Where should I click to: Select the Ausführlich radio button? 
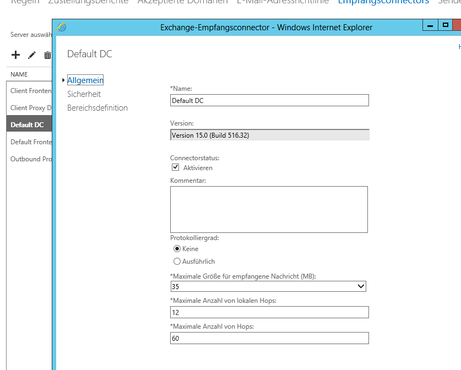coord(177,262)
